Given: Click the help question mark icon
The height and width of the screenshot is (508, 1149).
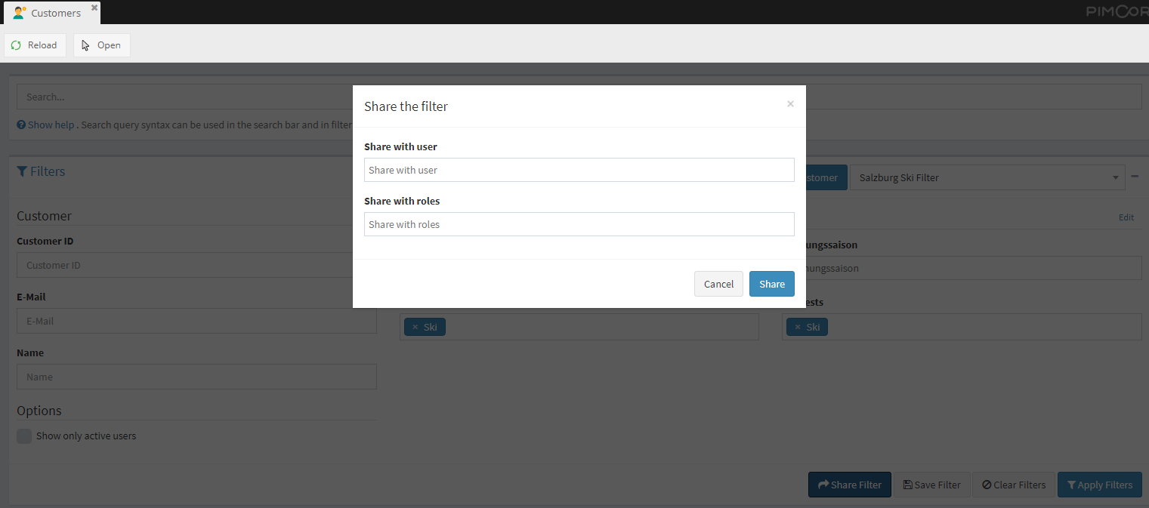Looking at the screenshot, I should (x=21, y=125).
